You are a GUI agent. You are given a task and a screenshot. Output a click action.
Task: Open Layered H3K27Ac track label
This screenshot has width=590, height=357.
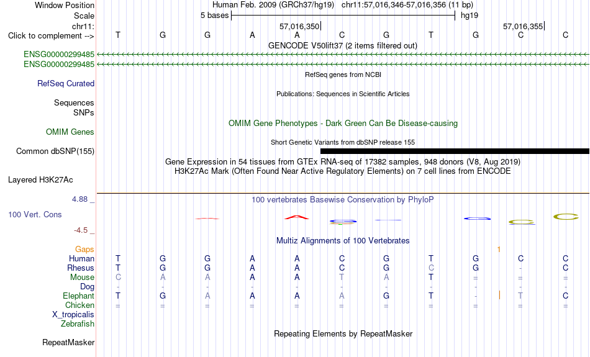click(40, 180)
